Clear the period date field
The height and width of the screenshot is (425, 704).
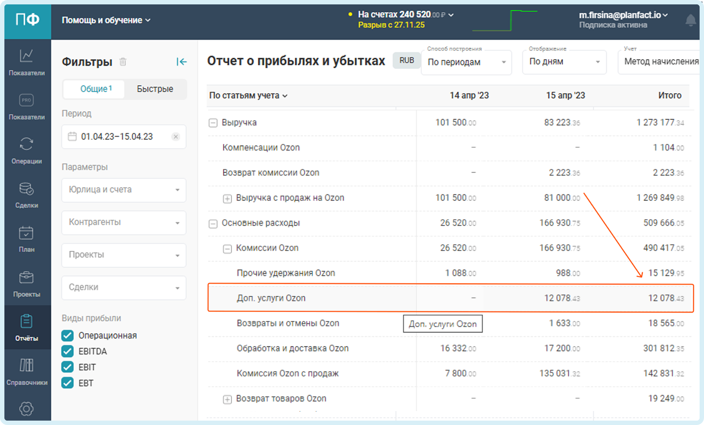[x=176, y=137]
